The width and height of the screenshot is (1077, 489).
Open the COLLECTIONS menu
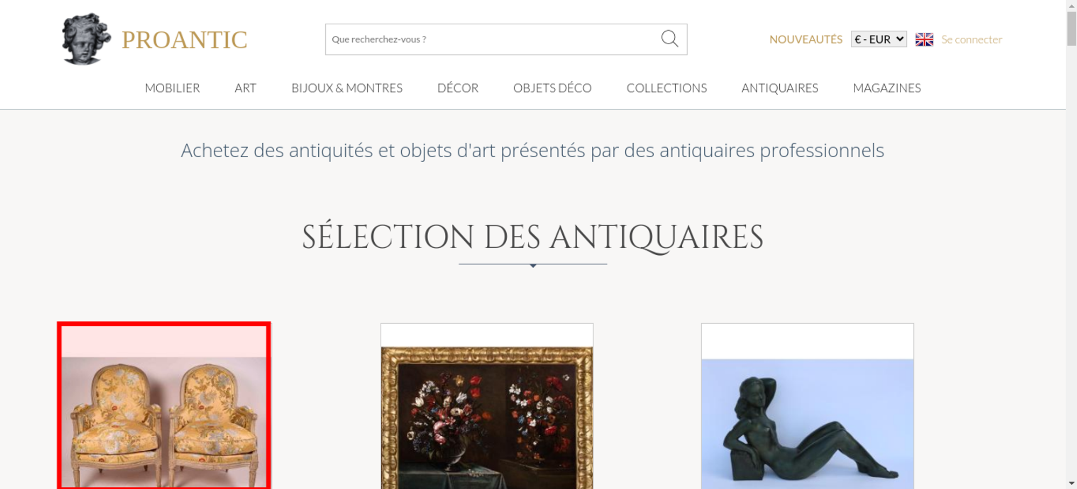pyautogui.click(x=667, y=88)
